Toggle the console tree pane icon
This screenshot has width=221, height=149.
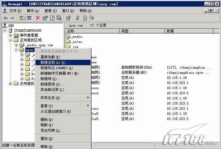pyautogui.click(x=29, y=18)
